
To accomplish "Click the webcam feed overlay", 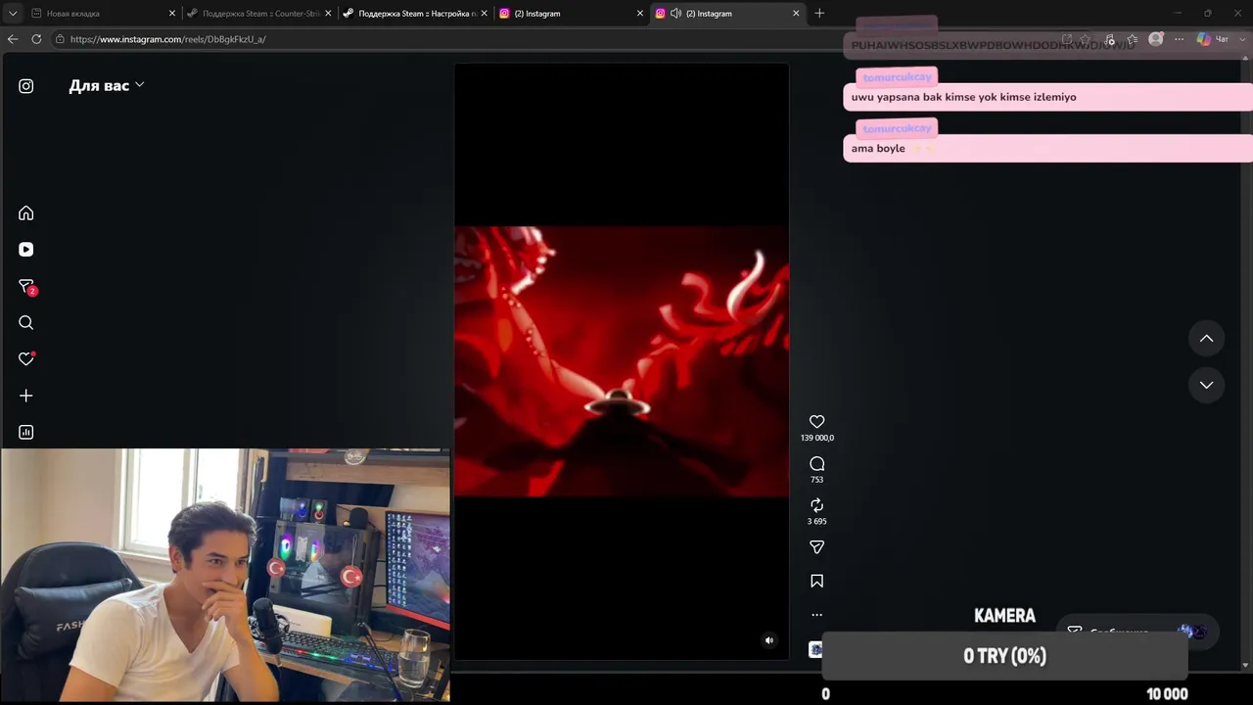I will tap(225, 576).
